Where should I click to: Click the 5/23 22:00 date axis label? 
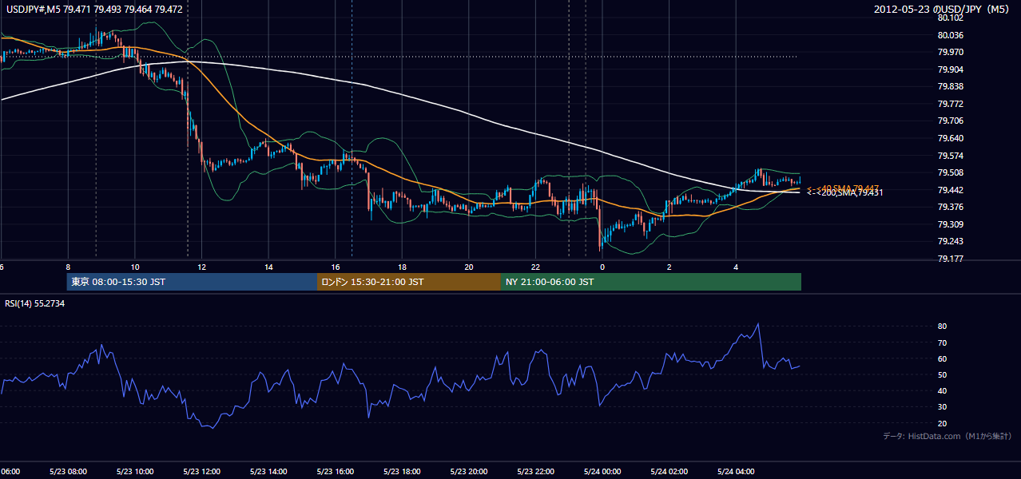[536, 472]
